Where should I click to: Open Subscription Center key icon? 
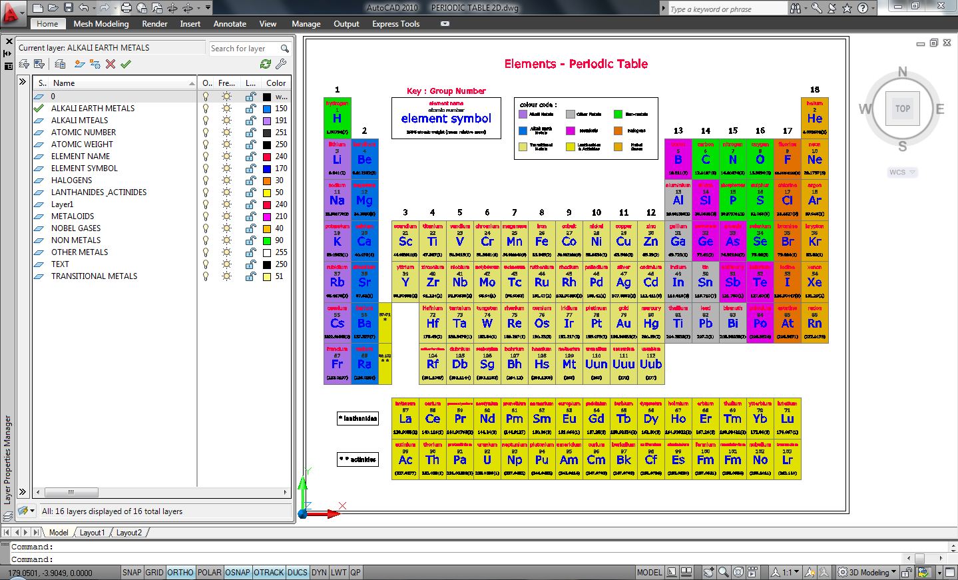[x=816, y=8]
